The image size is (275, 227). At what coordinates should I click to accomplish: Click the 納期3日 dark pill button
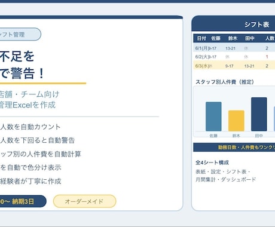pyautogui.click(x=23, y=201)
